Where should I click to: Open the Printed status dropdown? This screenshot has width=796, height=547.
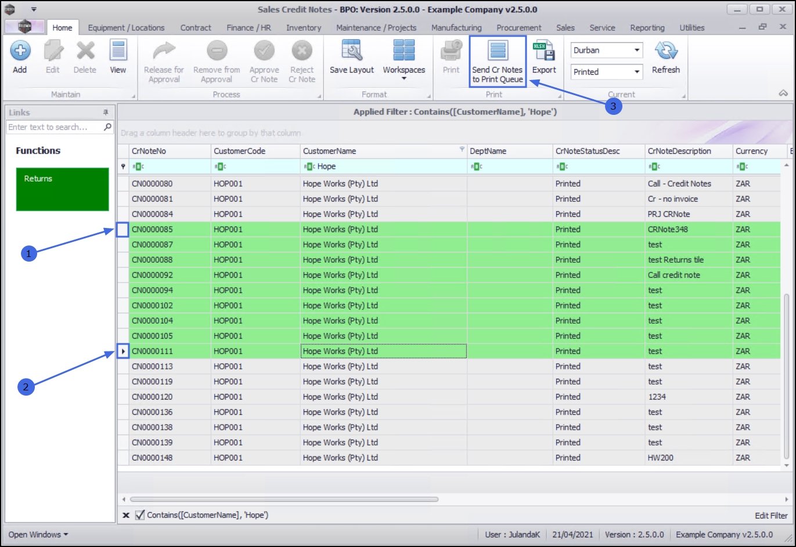click(x=637, y=72)
